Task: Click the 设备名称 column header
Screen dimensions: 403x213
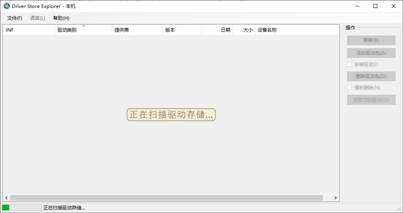Action: click(x=297, y=30)
